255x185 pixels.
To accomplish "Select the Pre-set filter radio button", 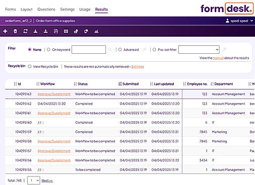I will coord(154,50).
